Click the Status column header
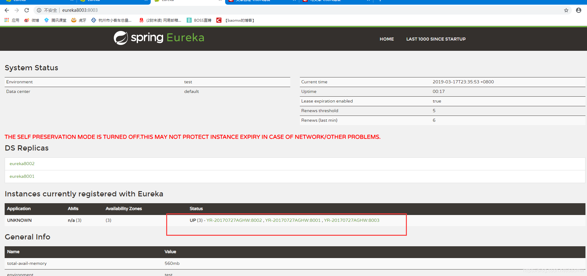This screenshot has height=276, width=587. point(196,208)
